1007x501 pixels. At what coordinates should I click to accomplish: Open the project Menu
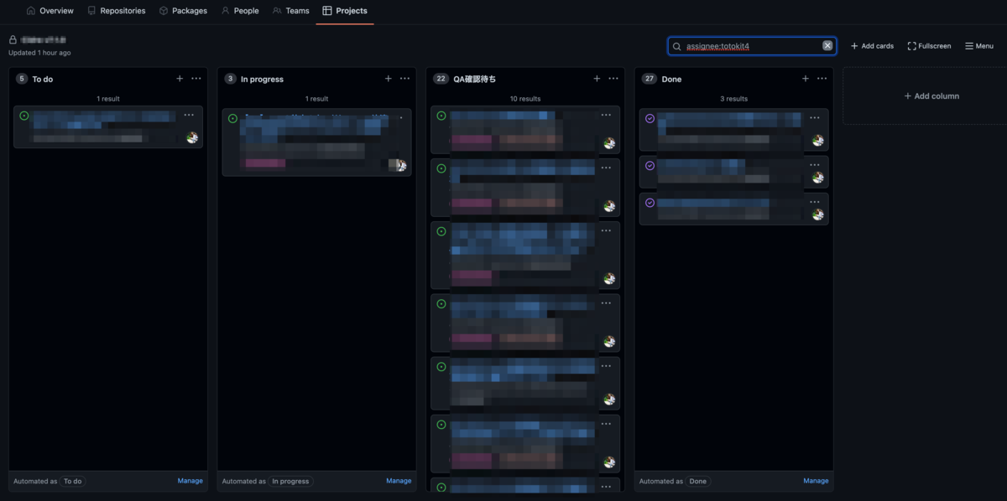point(979,46)
